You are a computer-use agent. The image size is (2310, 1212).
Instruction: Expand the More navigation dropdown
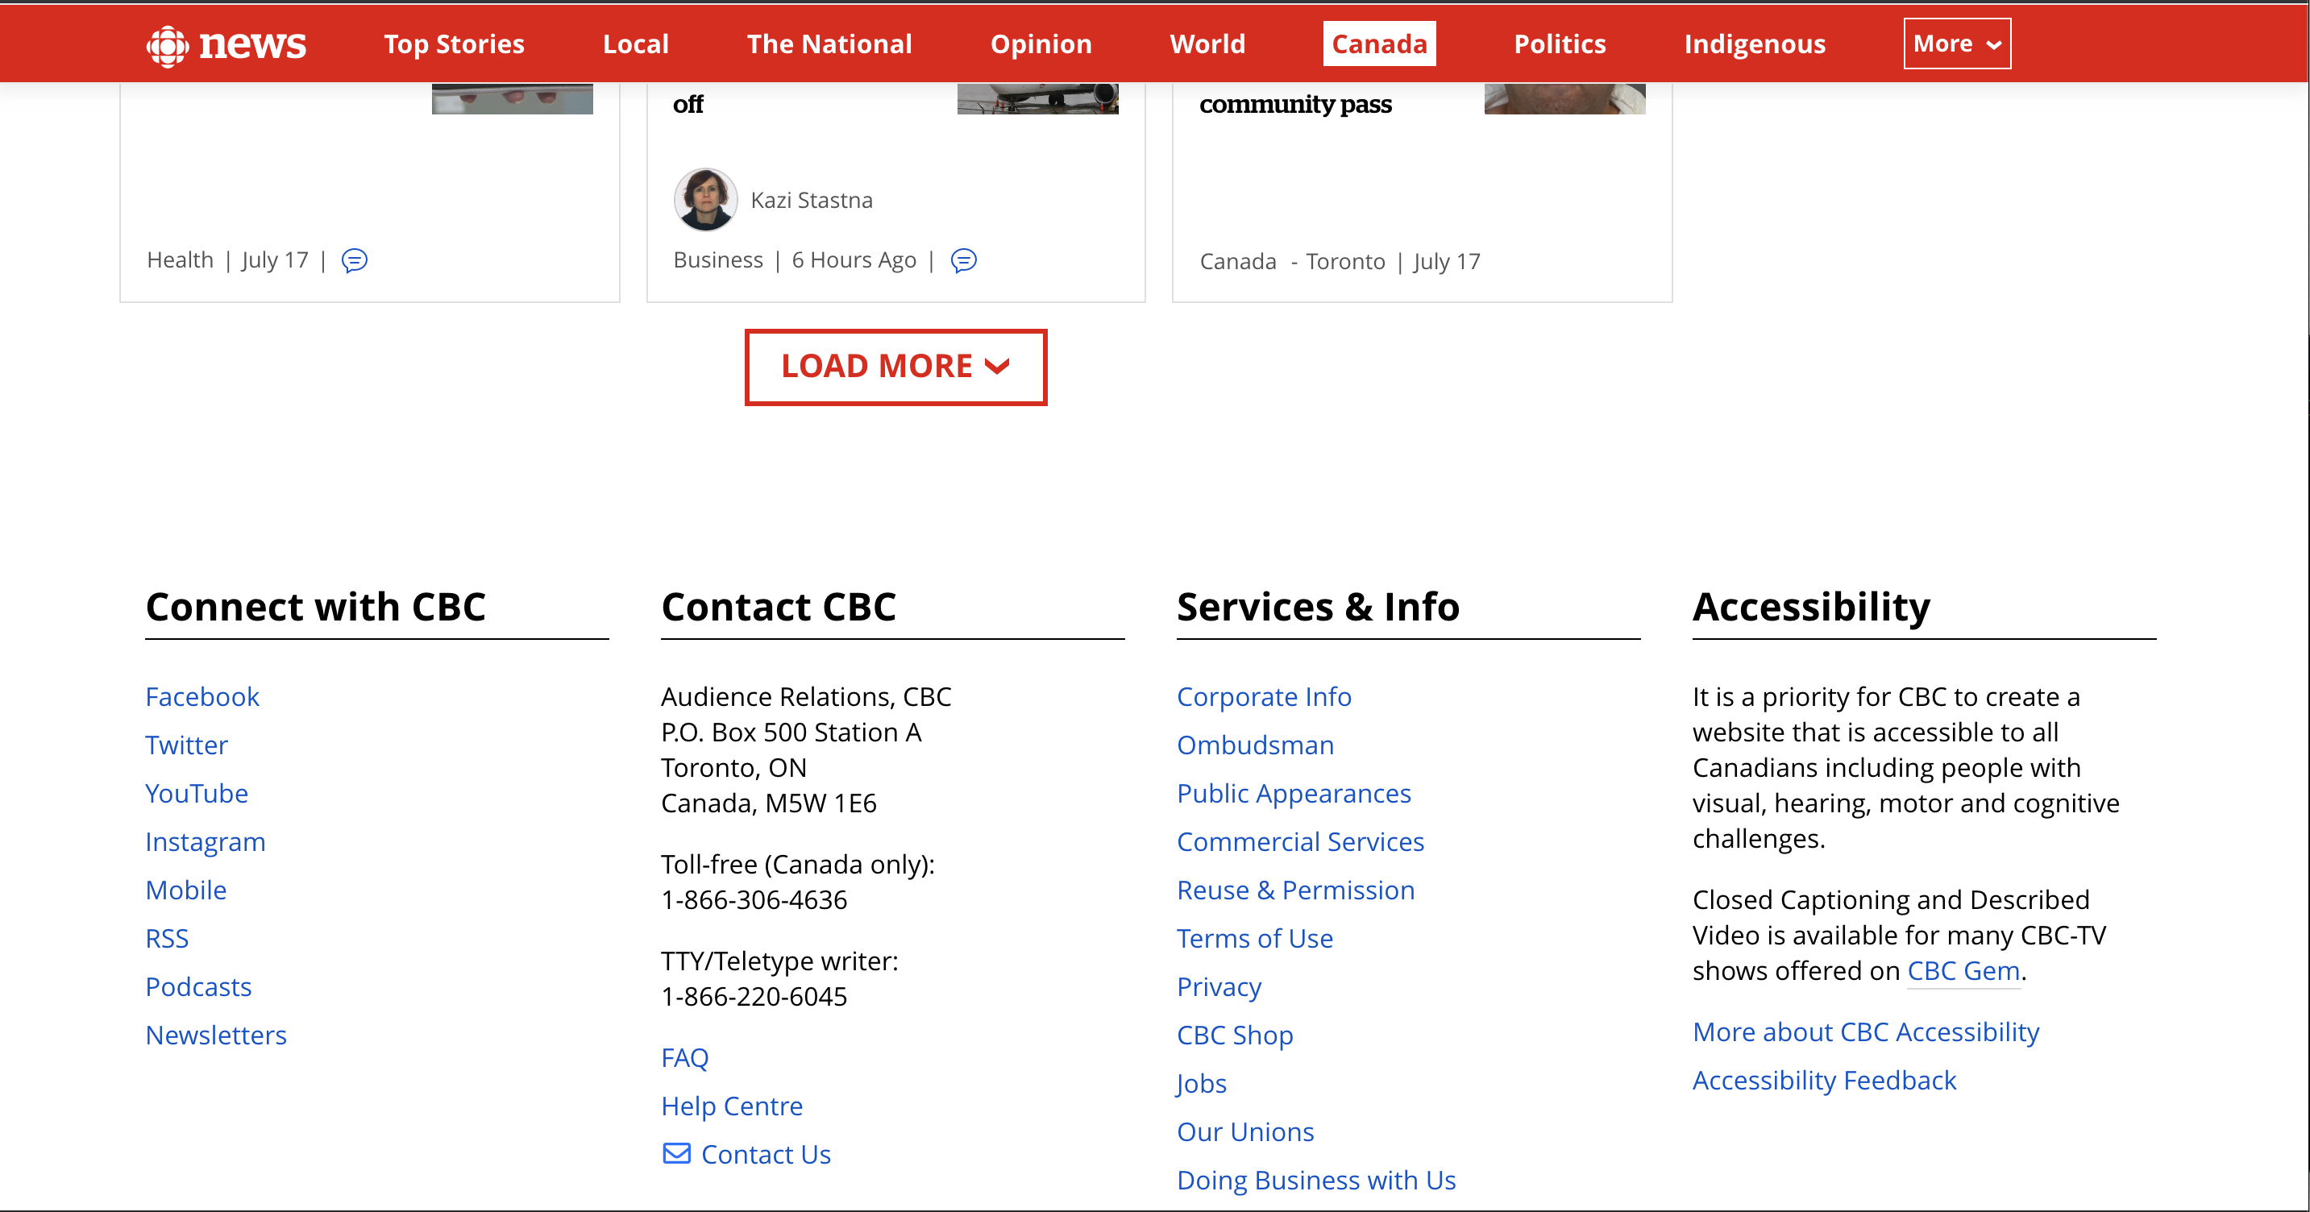click(1957, 44)
